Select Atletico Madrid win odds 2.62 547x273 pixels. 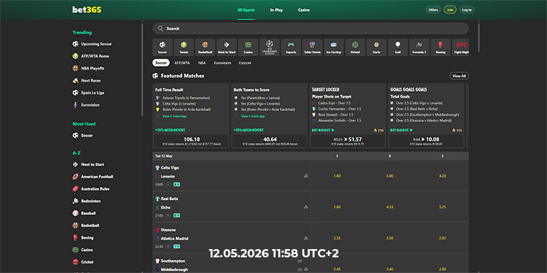pos(442,238)
